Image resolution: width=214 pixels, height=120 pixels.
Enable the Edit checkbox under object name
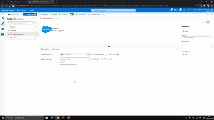coord(61,62)
